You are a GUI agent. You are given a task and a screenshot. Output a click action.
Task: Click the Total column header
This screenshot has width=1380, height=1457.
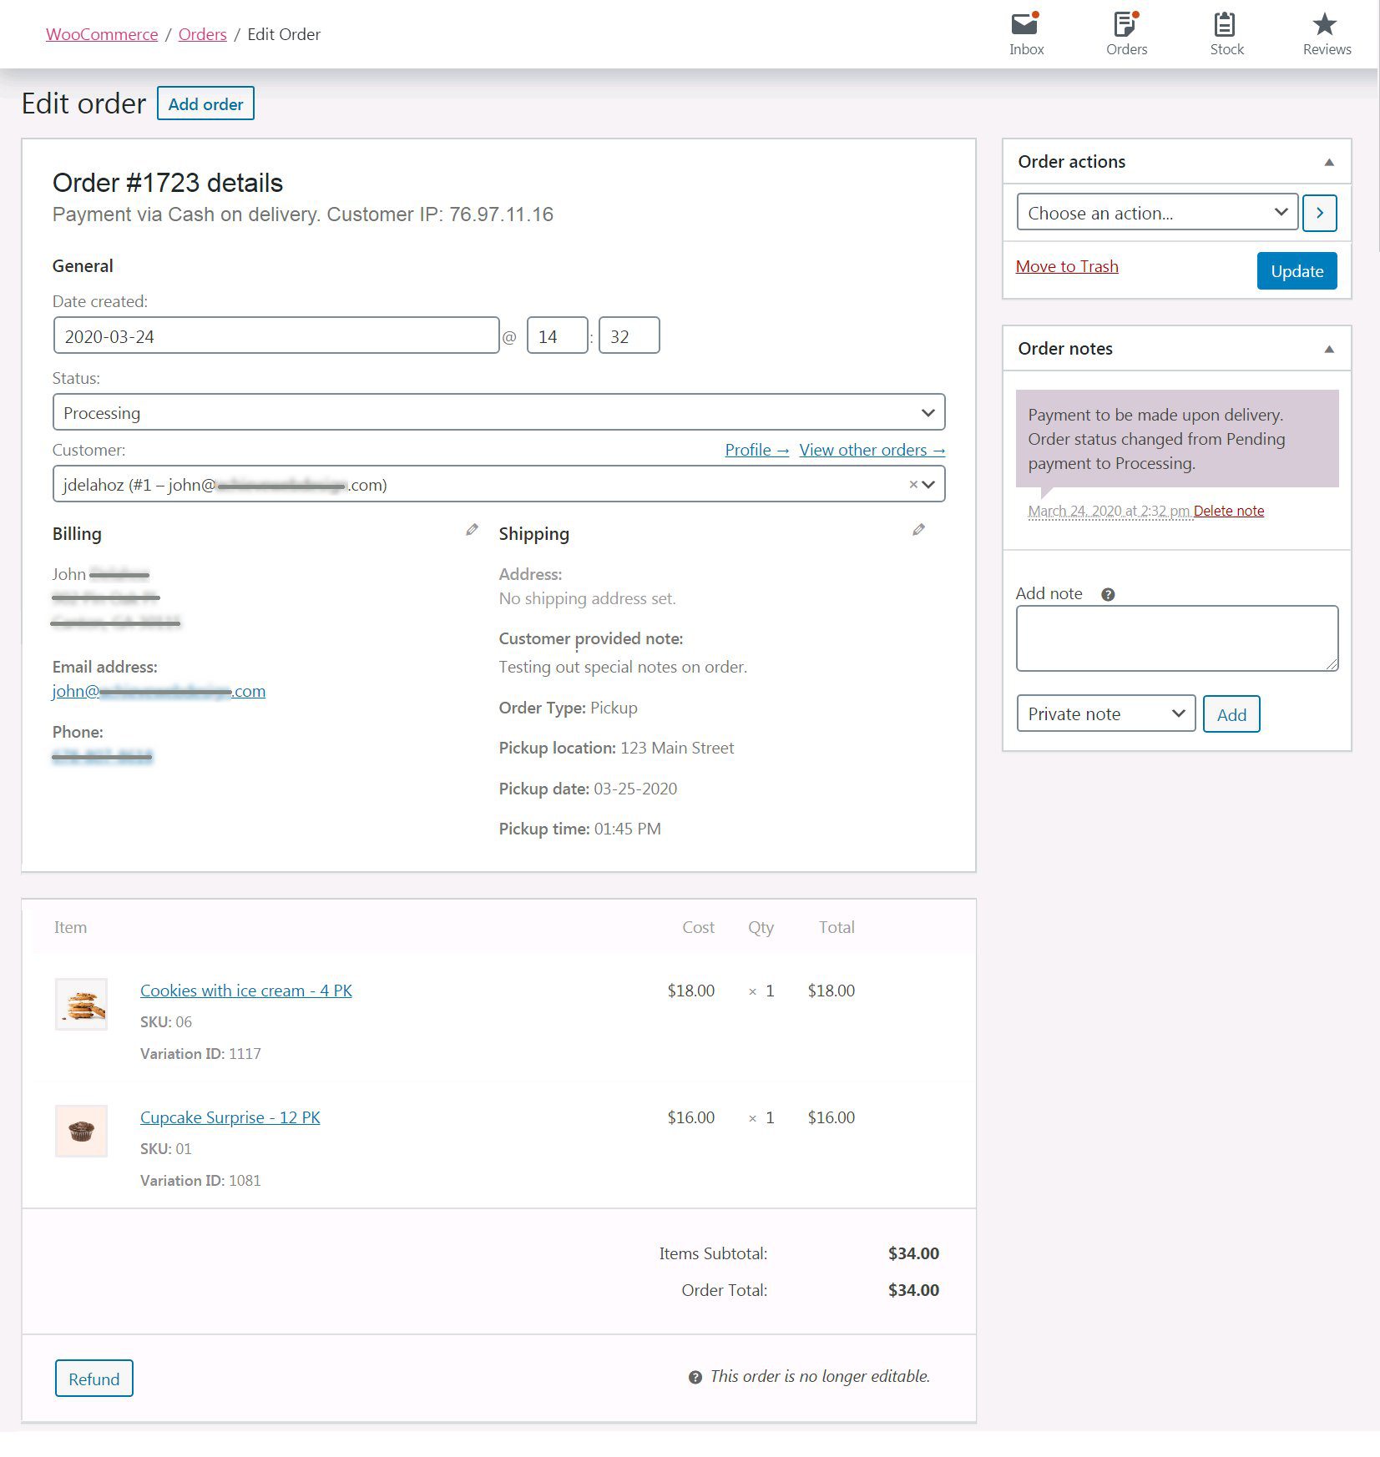point(837,927)
